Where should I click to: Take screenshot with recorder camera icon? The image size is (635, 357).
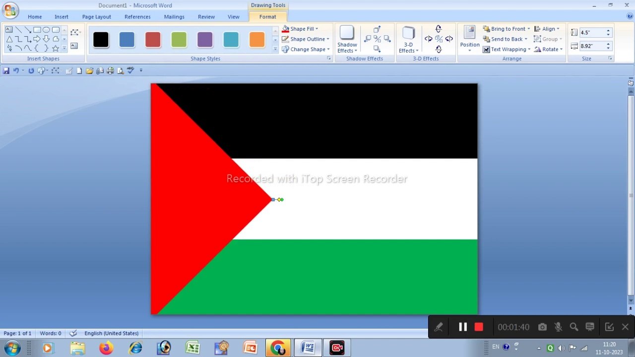tap(542, 327)
